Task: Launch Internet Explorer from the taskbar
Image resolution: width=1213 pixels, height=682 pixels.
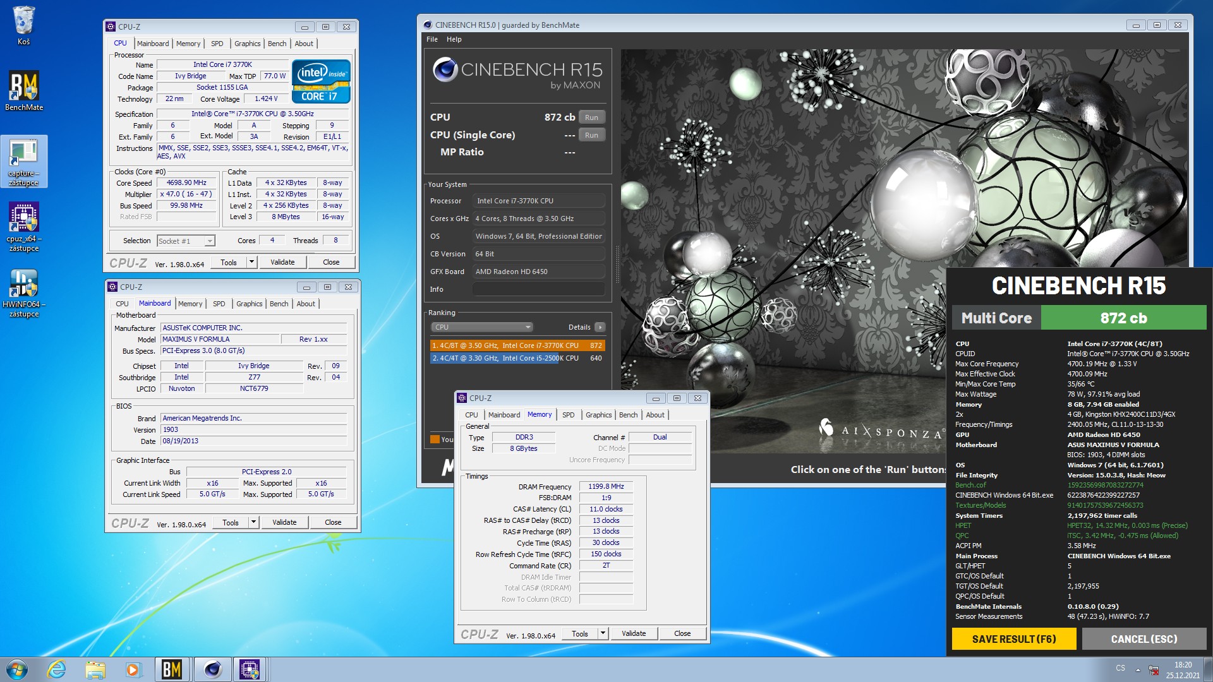Action: pos(57,669)
